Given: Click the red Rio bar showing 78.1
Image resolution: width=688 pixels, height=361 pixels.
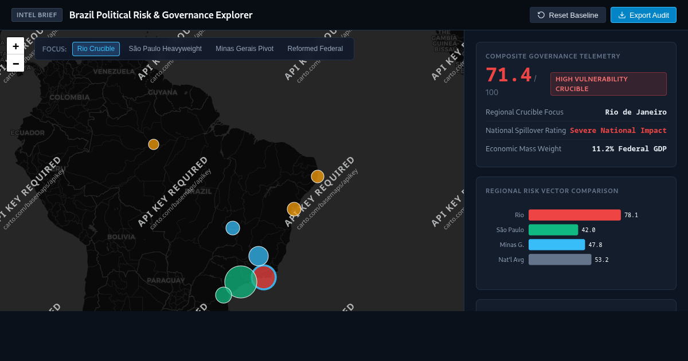Looking at the screenshot, I should [574, 215].
